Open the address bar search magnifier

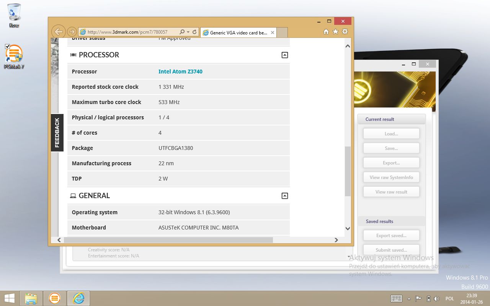[x=182, y=32]
